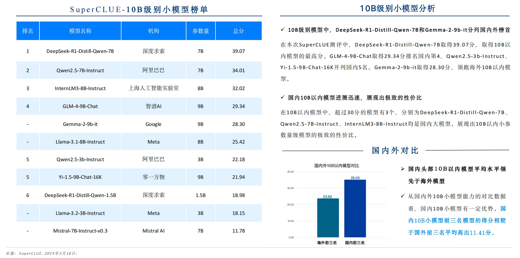Screen dimensions: 520x258
Task: Click the 国内前三名 dark blue bar
Action: coord(355,208)
